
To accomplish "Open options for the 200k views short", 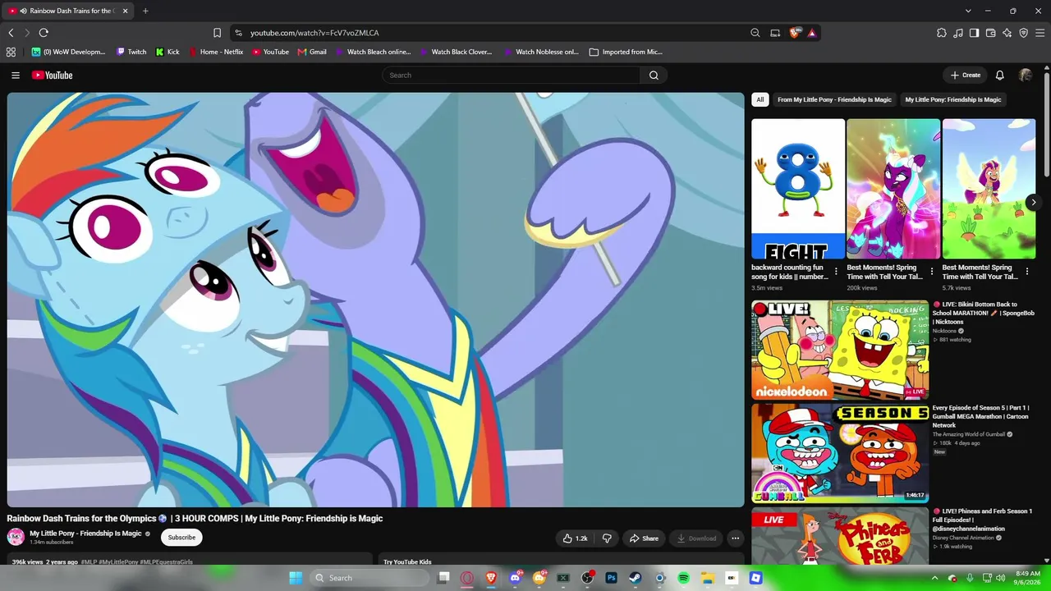I will click(931, 271).
